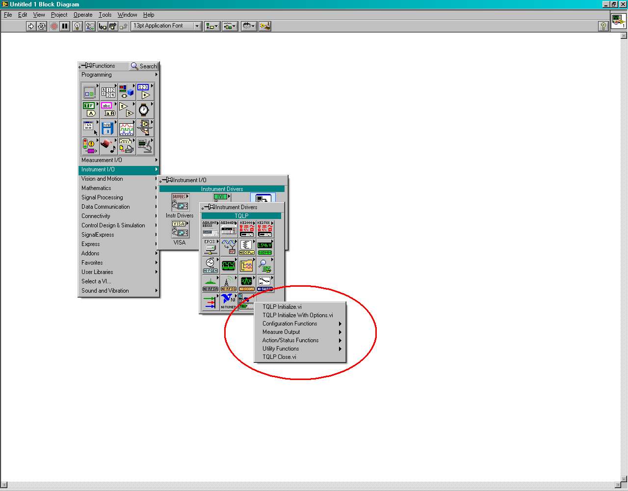Click the Run Continuously toolbar button
This screenshot has width=628, height=491.
tap(42, 26)
